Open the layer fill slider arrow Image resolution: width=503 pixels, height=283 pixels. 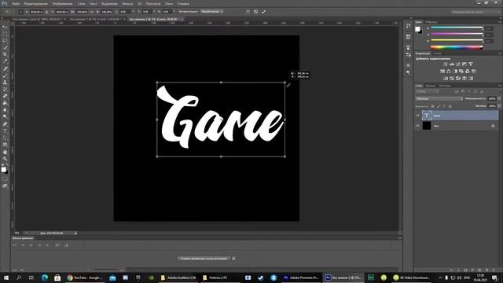499,106
